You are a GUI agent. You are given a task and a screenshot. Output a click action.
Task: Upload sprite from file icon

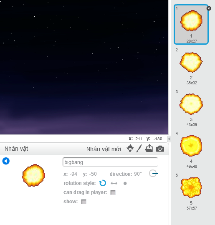point(149,148)
